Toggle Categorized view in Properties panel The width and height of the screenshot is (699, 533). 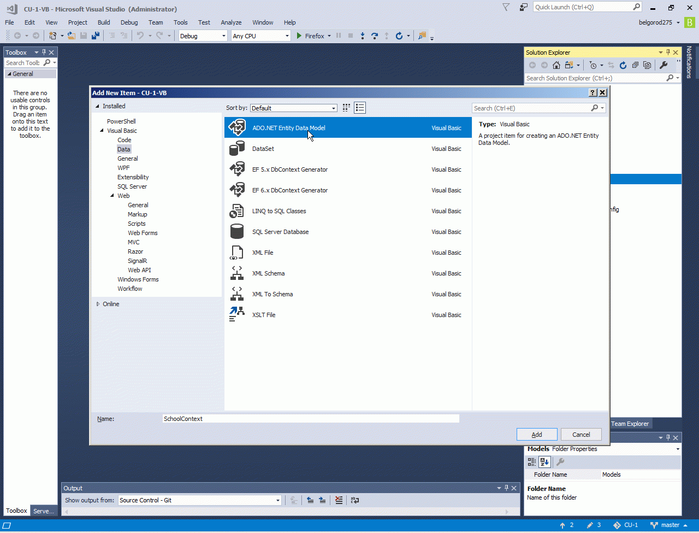[532, 462]
